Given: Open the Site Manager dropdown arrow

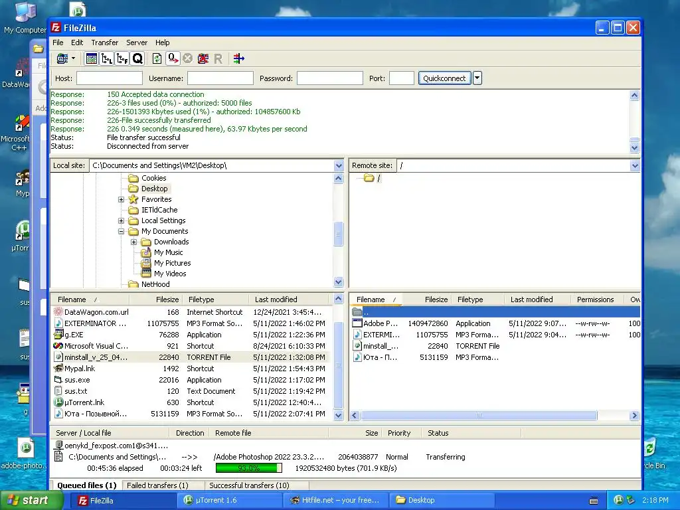Looking at the screenshot, I should coord(73,58).
